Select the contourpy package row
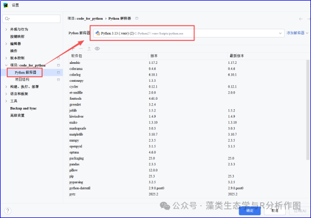This screenshot has width=311, height=218. (187, 81)
